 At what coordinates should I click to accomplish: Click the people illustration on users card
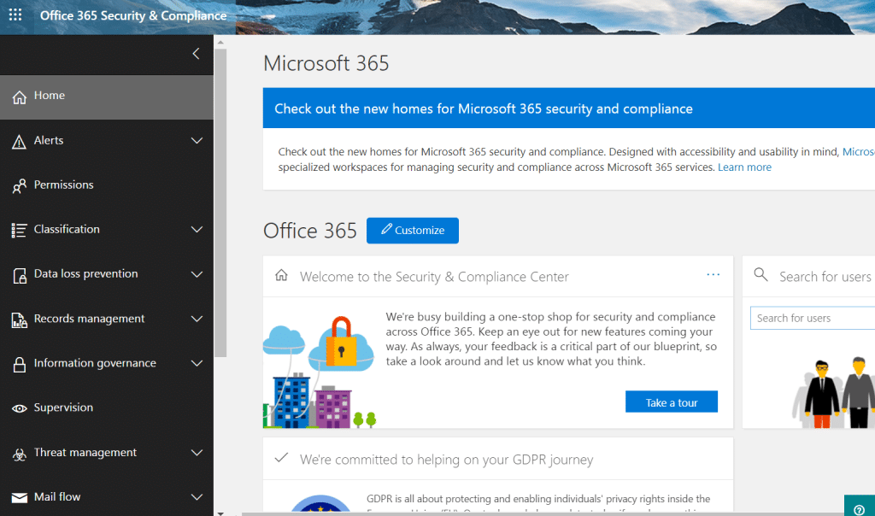click(834, 393)
